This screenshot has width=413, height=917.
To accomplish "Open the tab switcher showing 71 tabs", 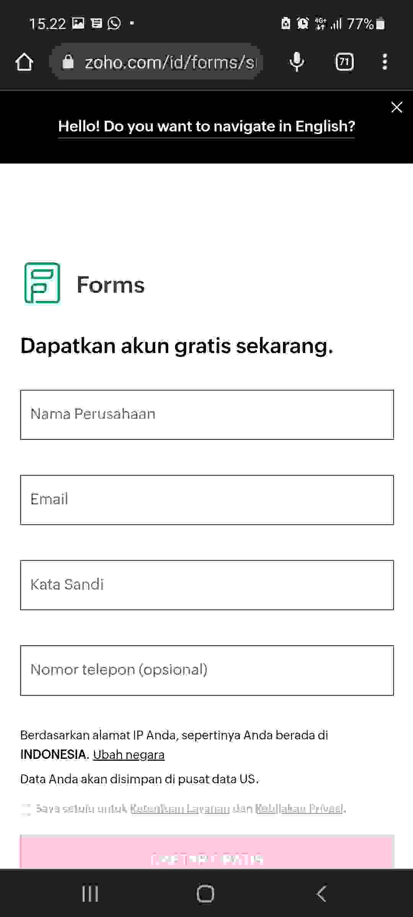I will pyautogui.click(x=344, y=62).
